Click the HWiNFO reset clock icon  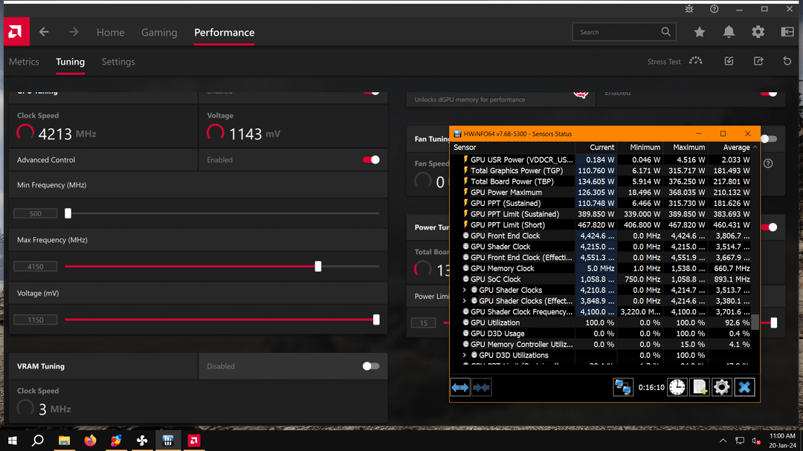tap(677, 388)
